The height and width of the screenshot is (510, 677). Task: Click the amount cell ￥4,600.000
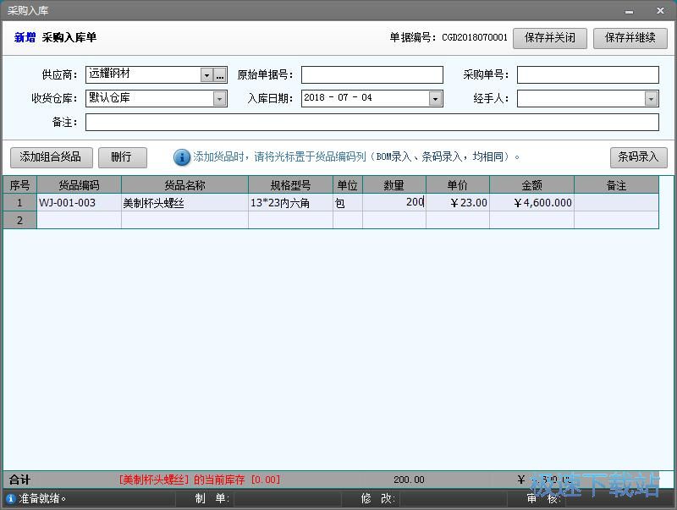(x=532, y=202)
